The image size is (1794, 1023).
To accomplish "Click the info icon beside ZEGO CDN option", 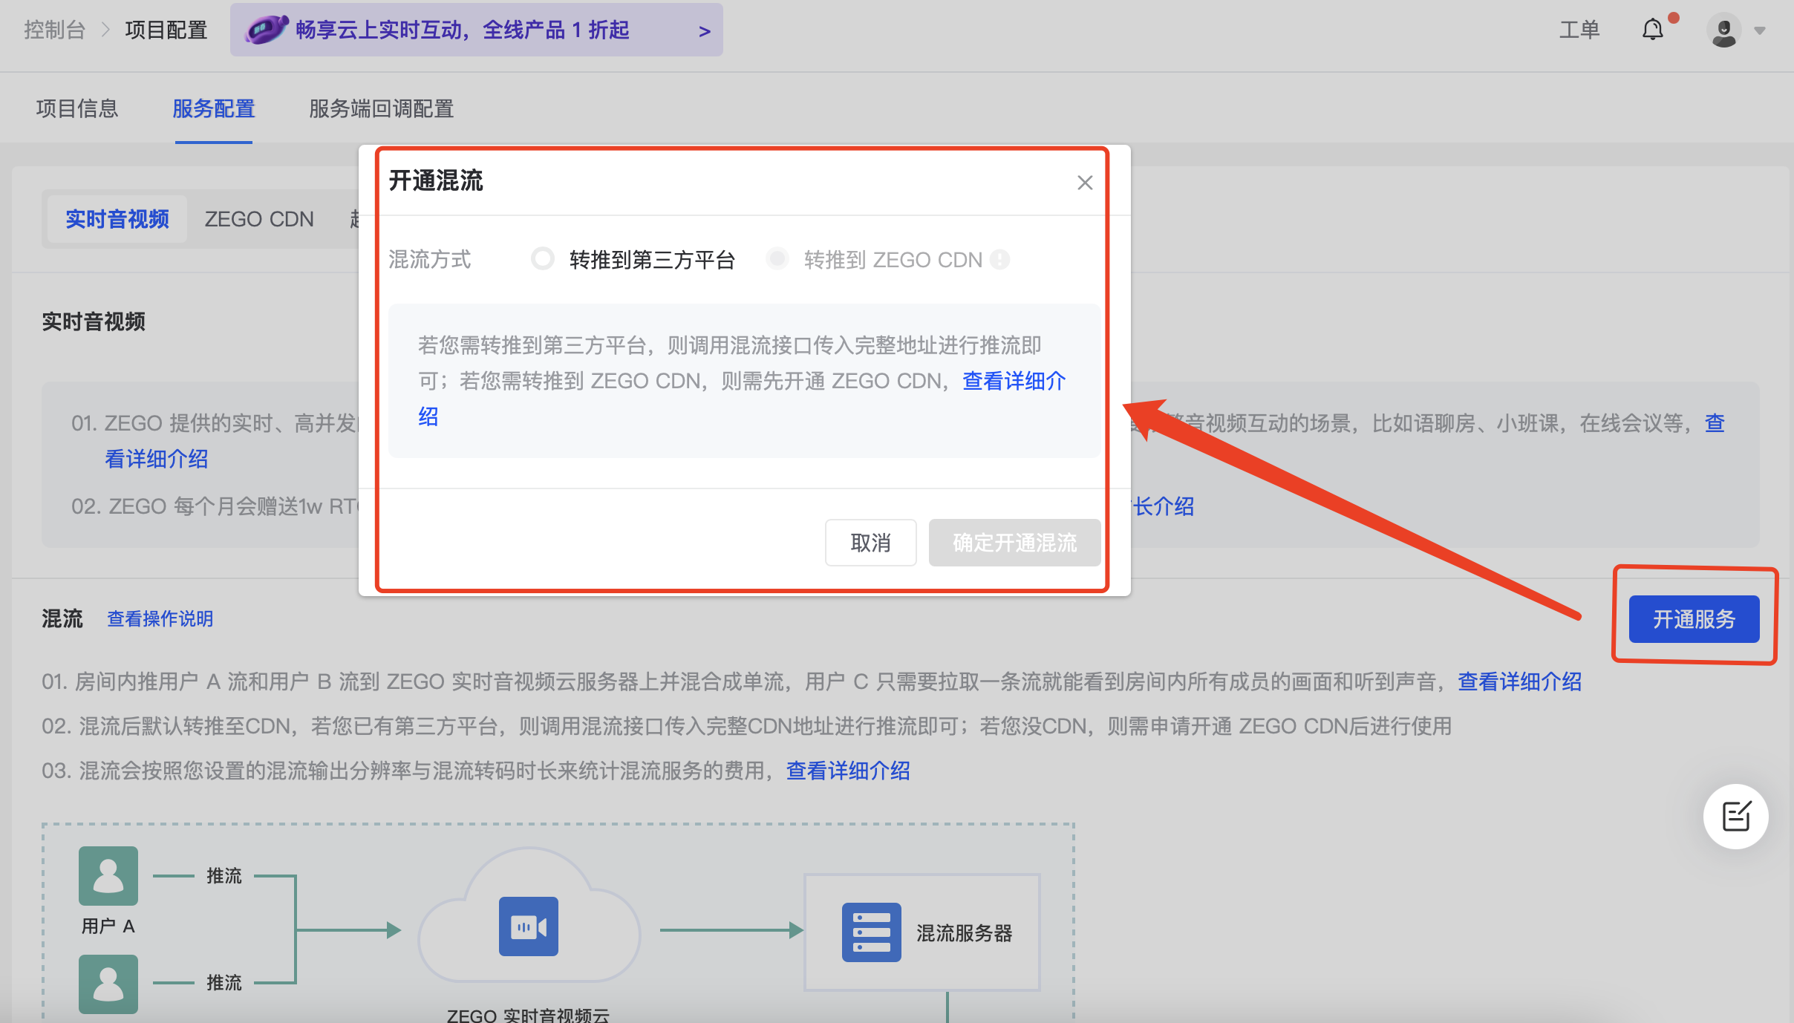I will [x=1000, y=260].
